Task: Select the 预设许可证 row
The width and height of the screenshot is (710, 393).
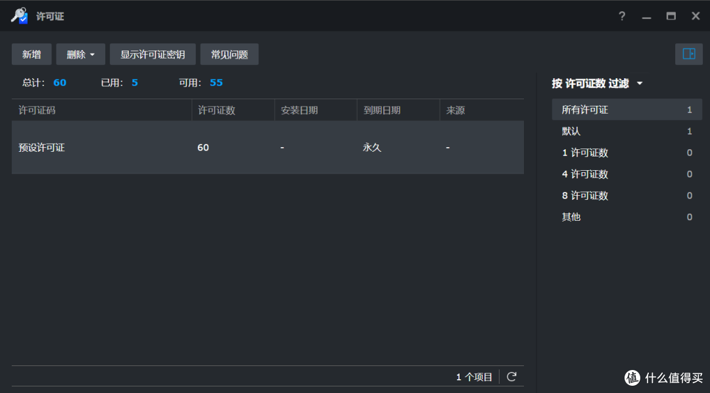Action: pyautogui.click(x=268, y=148)
